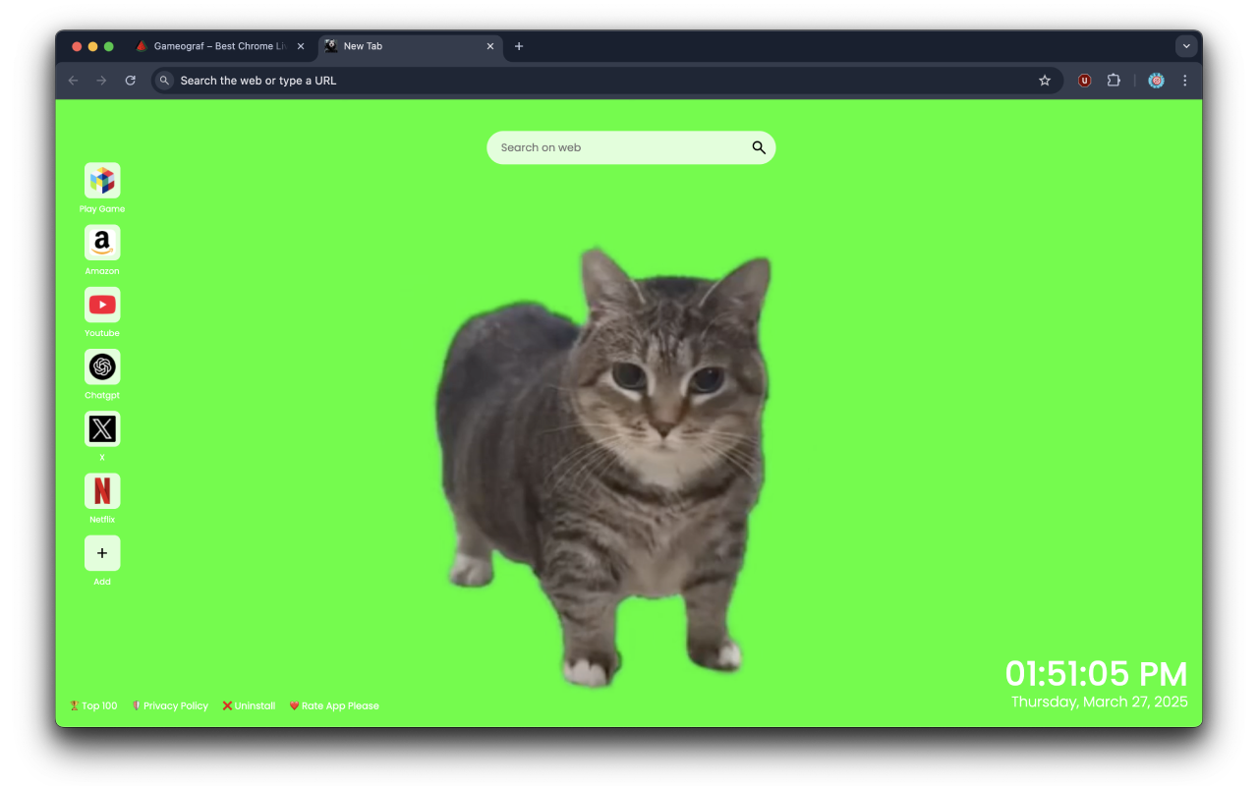Click the Chrome address bar
The width and height of the screenshot is (1258, 786).
click(606, 81)
